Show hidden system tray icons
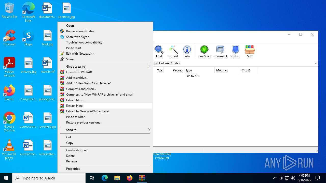This screenshot has width=326, height=183. point(275,178)
